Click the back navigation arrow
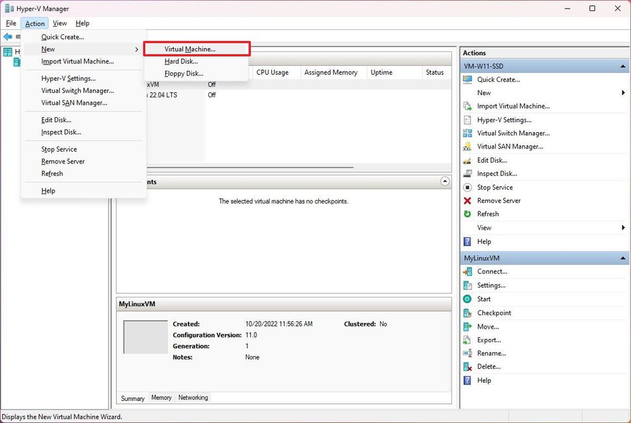Viewport: 631px width, 423px height. [x=7, y=37]
